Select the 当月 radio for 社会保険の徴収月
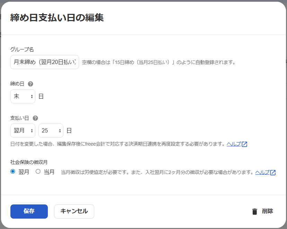The height and width of the screenshot is (229, 287). [38, 172]
